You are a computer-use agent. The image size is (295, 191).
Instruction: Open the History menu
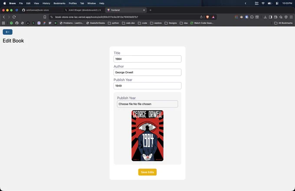[x=46, y=3]
